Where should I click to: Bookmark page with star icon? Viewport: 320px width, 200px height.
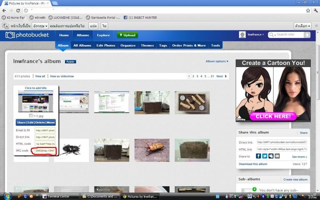308,11
